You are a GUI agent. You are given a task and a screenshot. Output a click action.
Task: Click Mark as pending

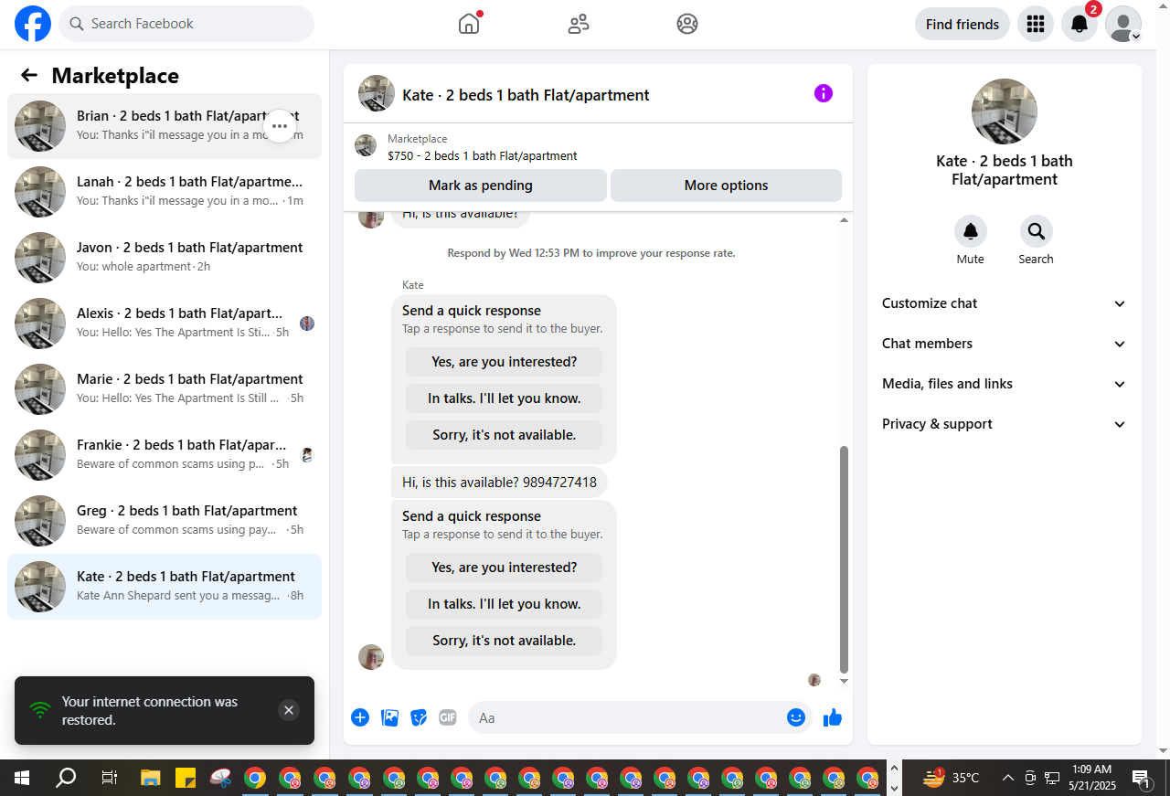481,186
